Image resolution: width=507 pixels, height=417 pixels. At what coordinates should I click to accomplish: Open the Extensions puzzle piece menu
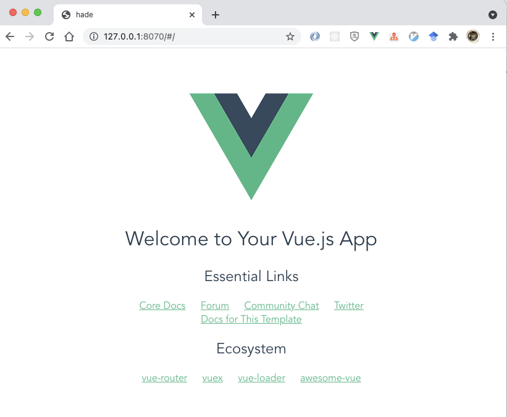[x=453, y=36]
